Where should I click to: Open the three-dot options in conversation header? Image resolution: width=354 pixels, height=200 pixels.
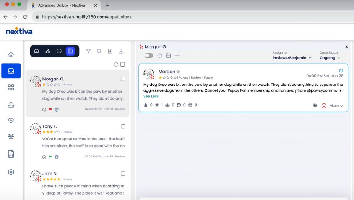click(x=177, y=56)
